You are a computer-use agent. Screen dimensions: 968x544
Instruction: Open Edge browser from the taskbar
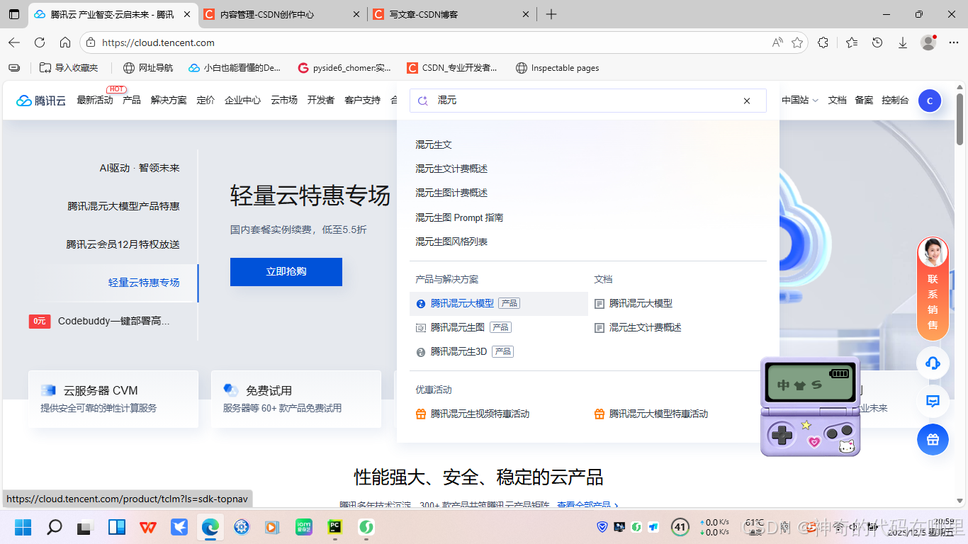click(x=210, y=527)
